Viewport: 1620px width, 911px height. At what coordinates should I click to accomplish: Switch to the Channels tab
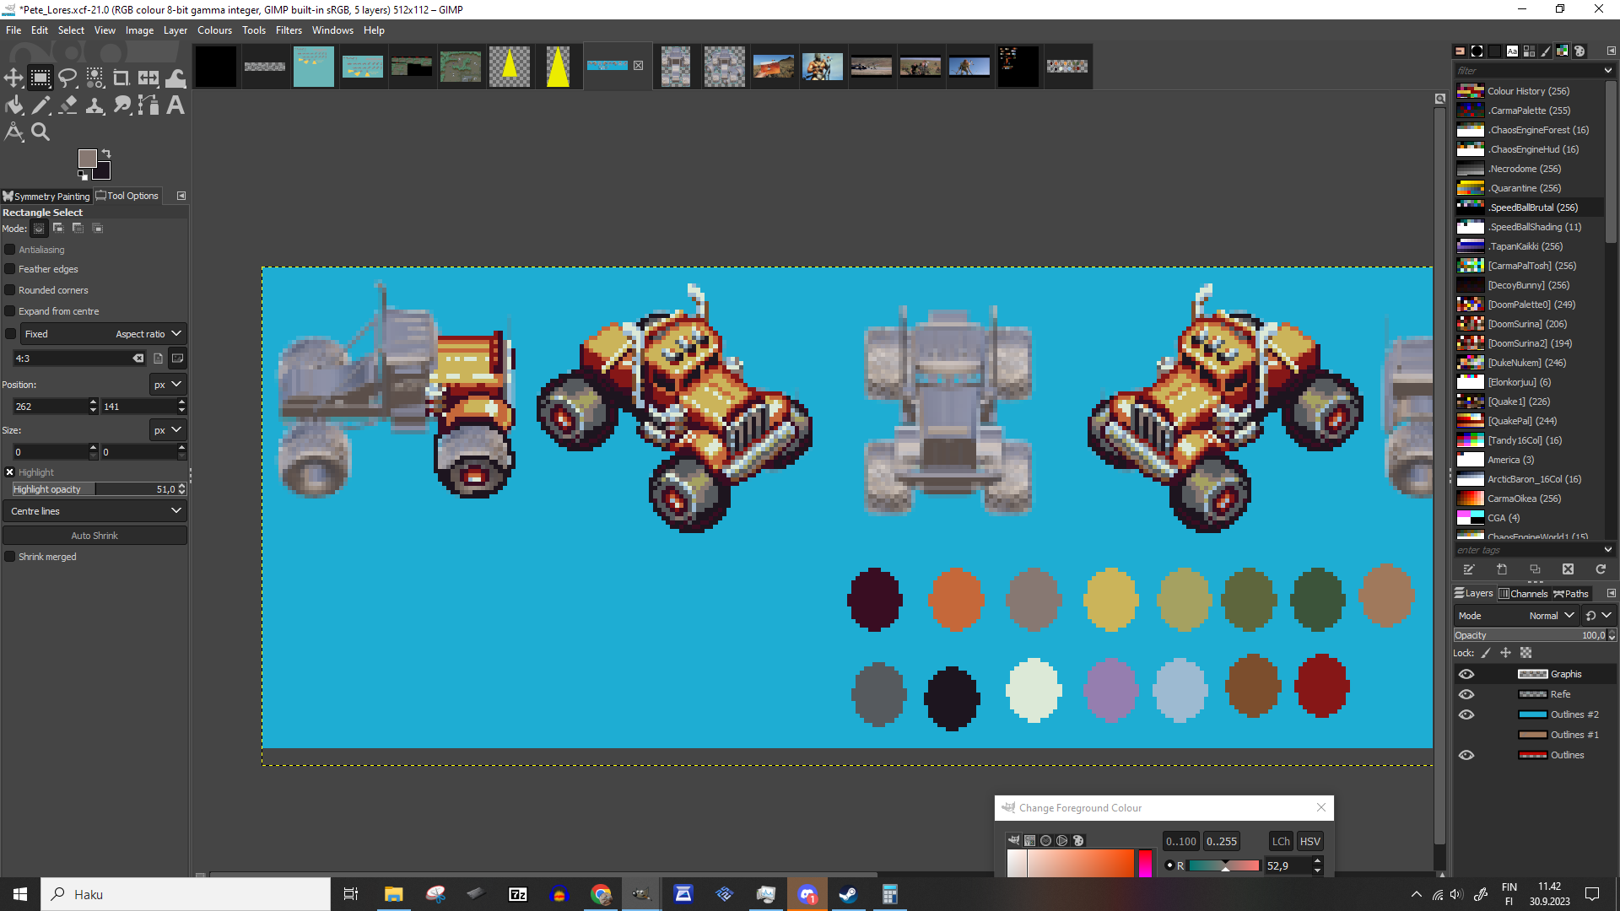pos(1524,594)
